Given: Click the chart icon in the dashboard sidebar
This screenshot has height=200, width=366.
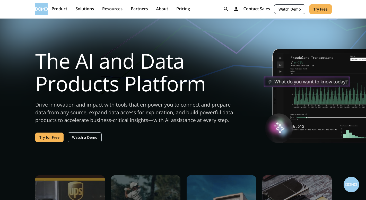Looking at the screenshot, I should click(280, 65).
